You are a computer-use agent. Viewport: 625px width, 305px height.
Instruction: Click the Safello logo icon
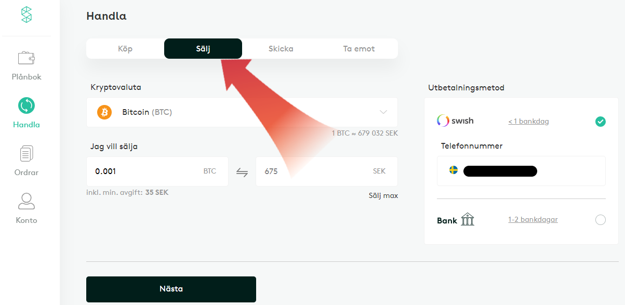26,15
